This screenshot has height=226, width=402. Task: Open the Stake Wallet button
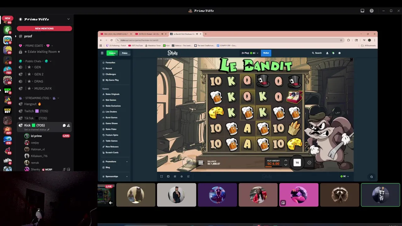(x=266, y=53)
